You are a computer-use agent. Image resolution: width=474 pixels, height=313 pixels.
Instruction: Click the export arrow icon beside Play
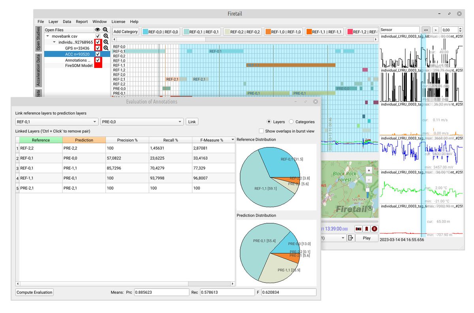[350, 238]
